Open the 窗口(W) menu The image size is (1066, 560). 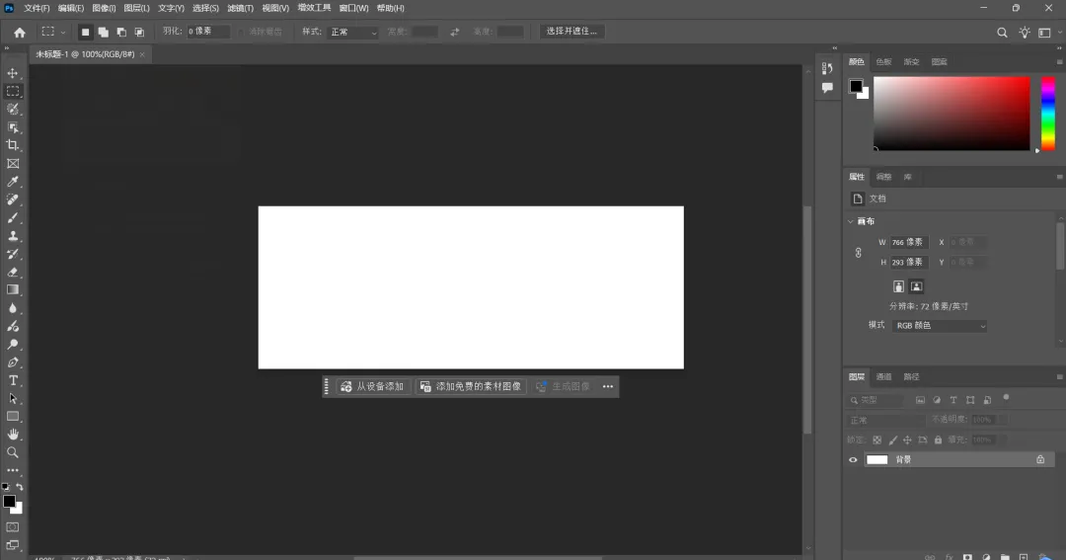[x=353, y=8]
